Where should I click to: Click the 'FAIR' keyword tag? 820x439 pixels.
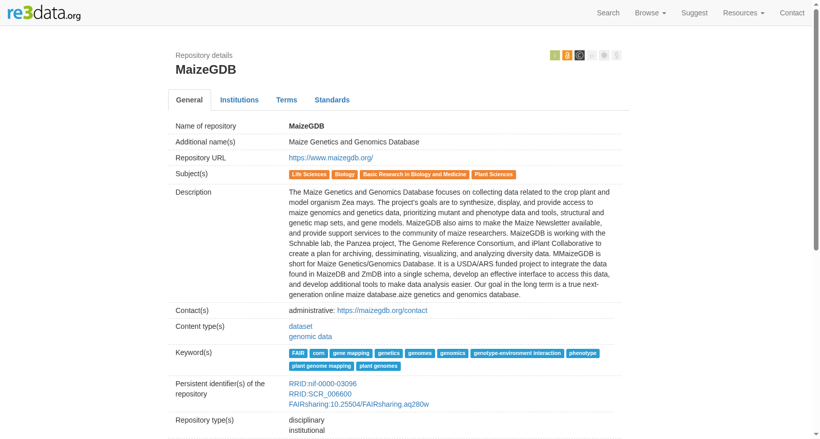click(298, 353)
